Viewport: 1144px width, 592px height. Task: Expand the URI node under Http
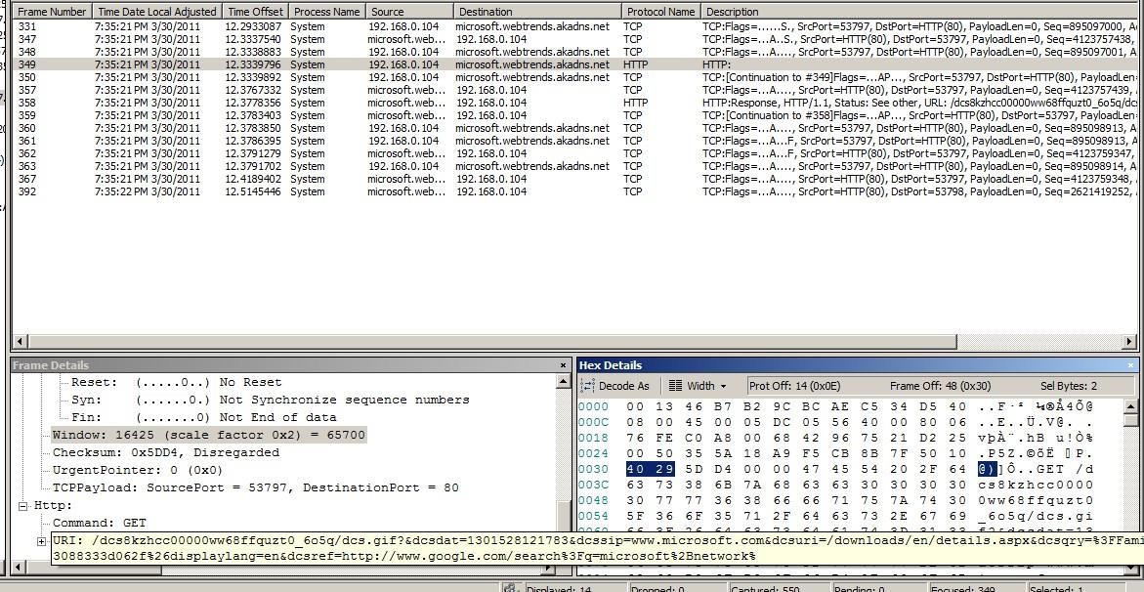click(x=41, y=541)
